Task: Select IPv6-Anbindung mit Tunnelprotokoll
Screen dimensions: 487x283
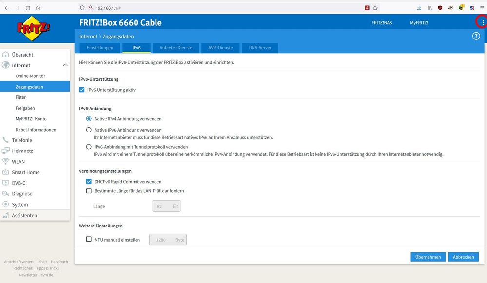Action: [89, 147]
